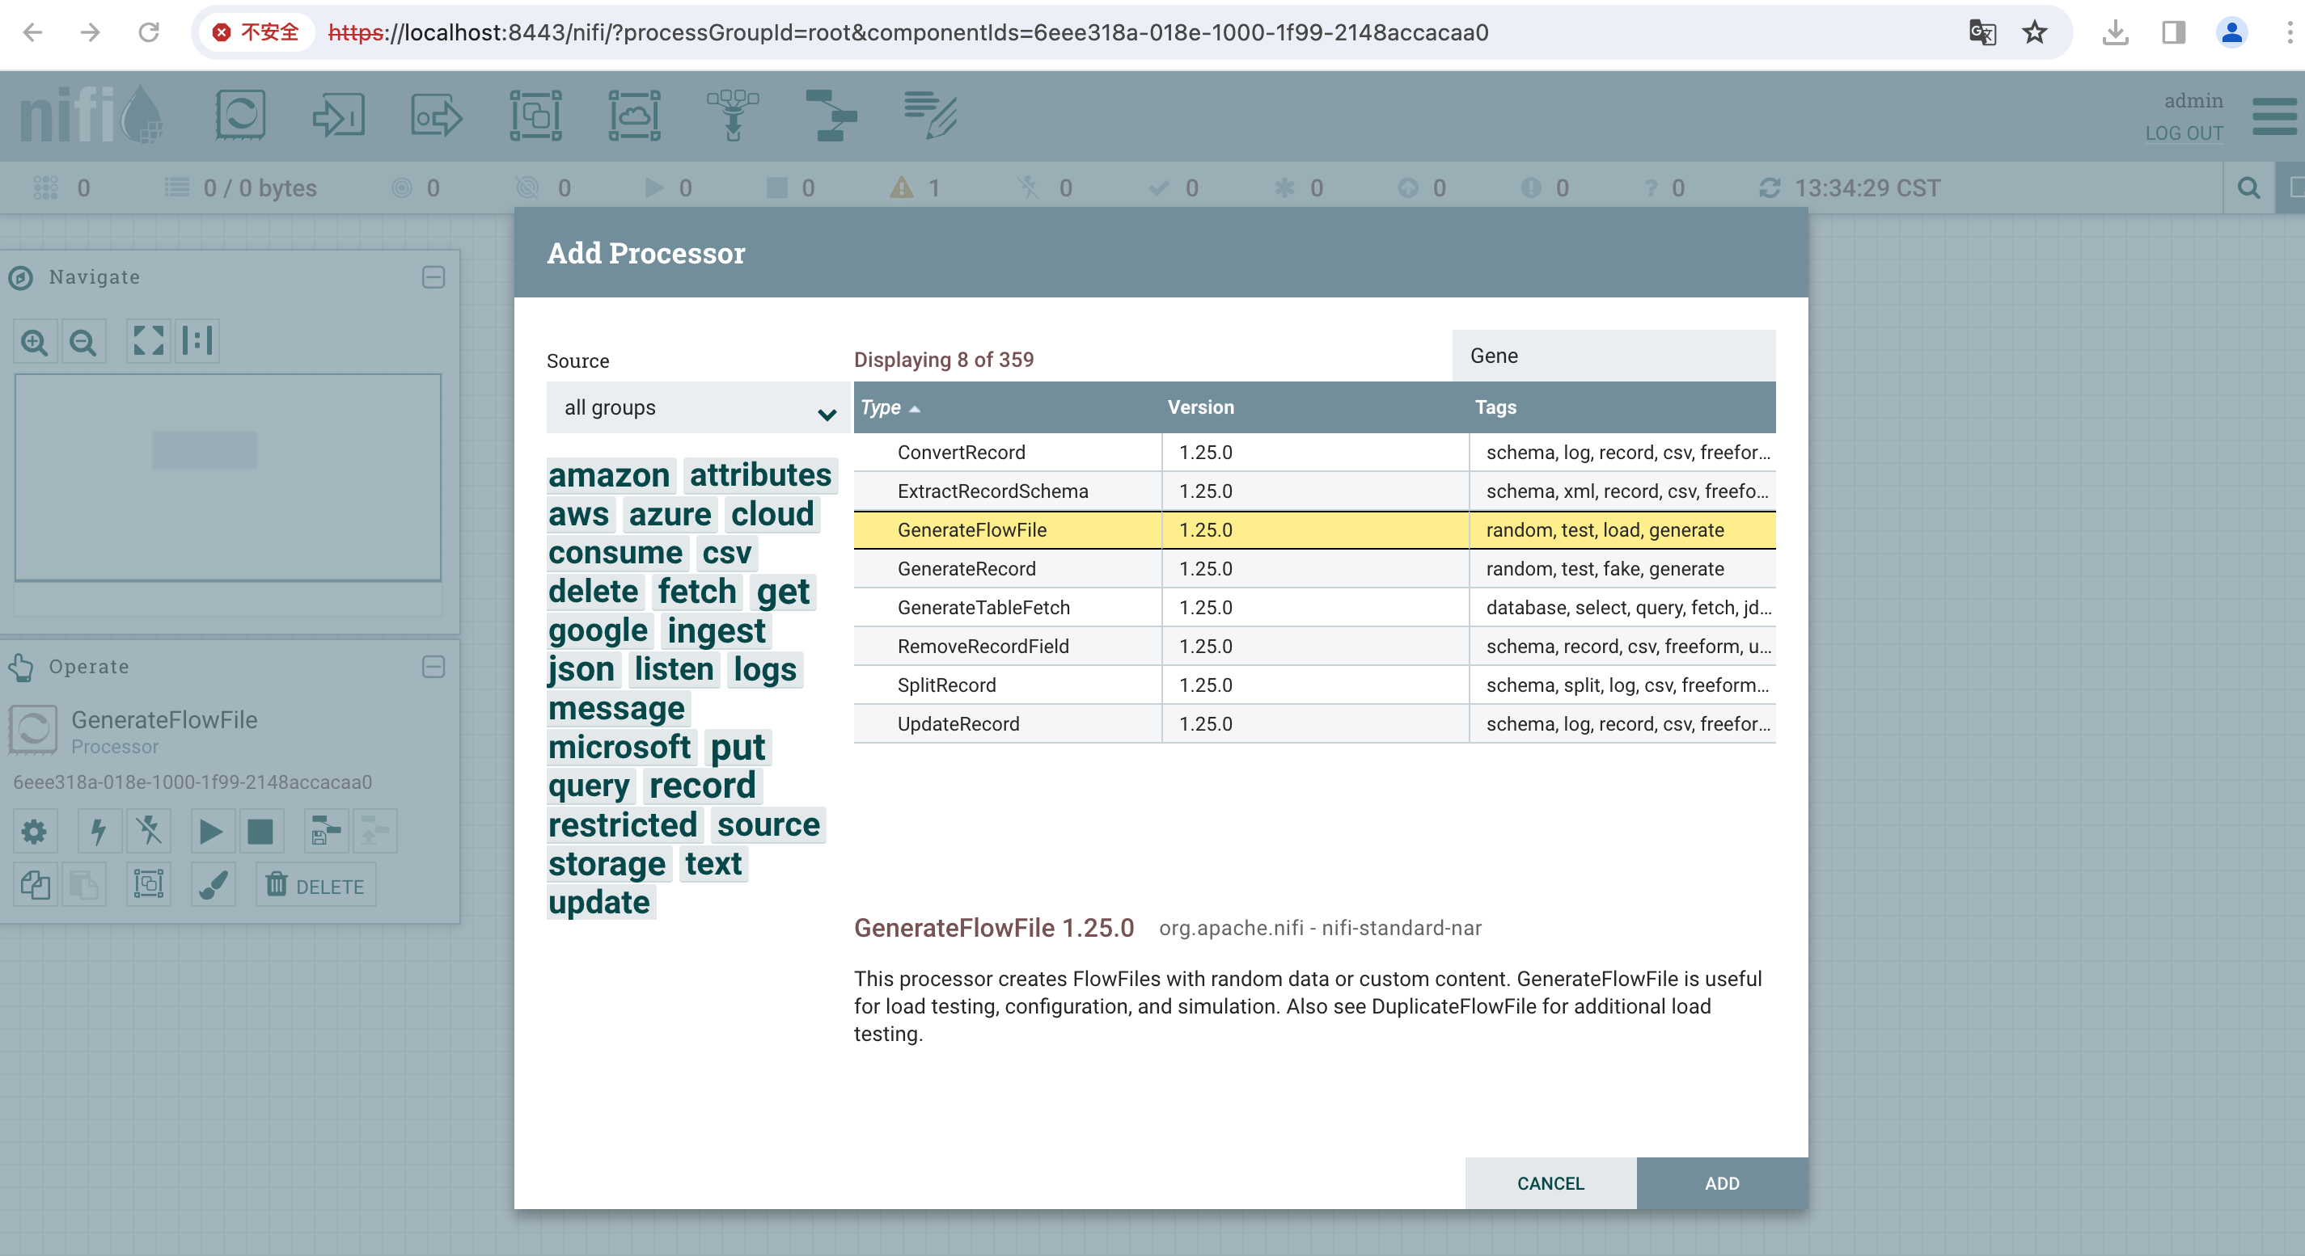
Task: Click the browser address bar URL
Action: point(908,33)
